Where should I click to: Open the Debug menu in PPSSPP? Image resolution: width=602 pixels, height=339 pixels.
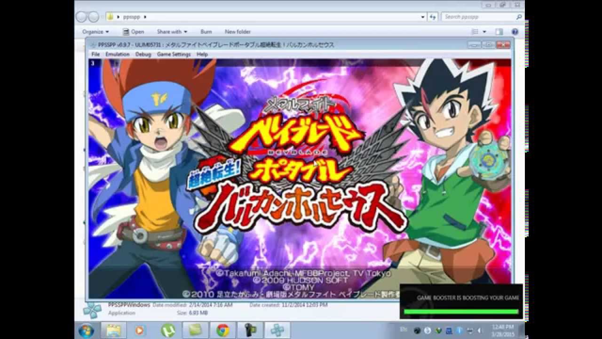coord(143,54)
